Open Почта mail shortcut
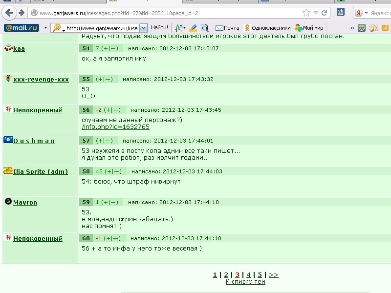The height and width of the screenshot is (293, 391). (227, 28)
